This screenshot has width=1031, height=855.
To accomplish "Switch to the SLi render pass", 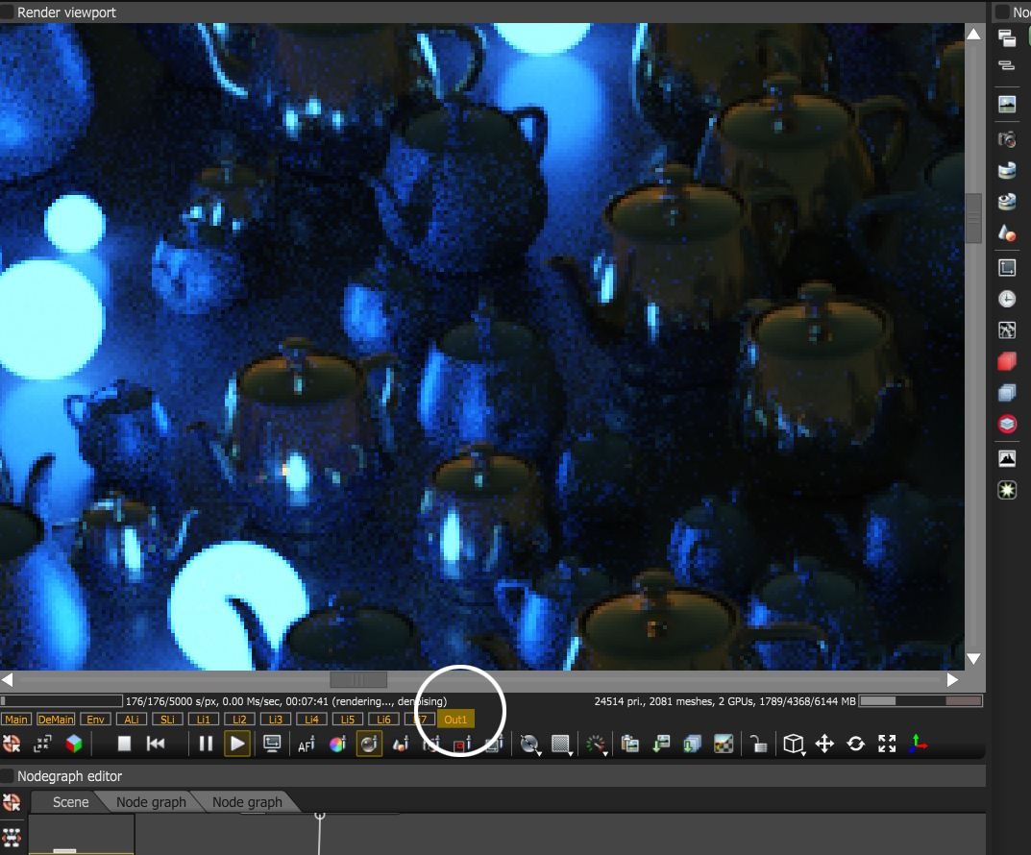I will click(x=167, y=720).
